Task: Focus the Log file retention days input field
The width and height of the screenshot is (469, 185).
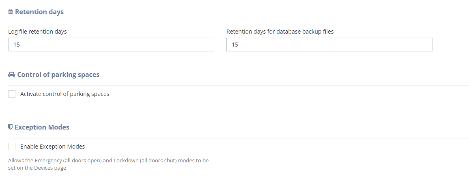Action: pyautogui.click(x=111, y=45)
